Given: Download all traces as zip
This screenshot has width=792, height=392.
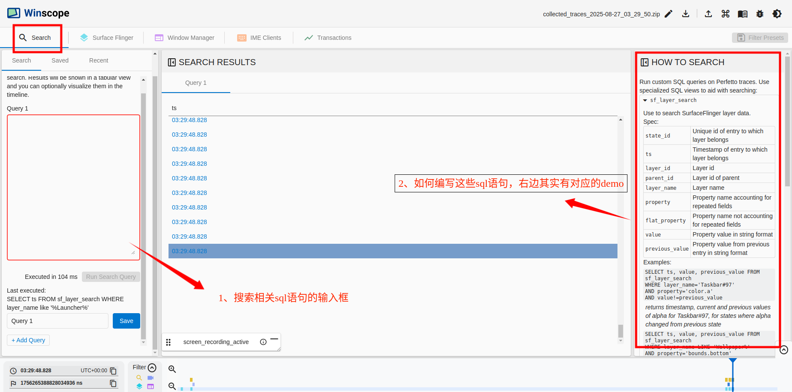Looking at the screenshot, I should click(686, 14).
